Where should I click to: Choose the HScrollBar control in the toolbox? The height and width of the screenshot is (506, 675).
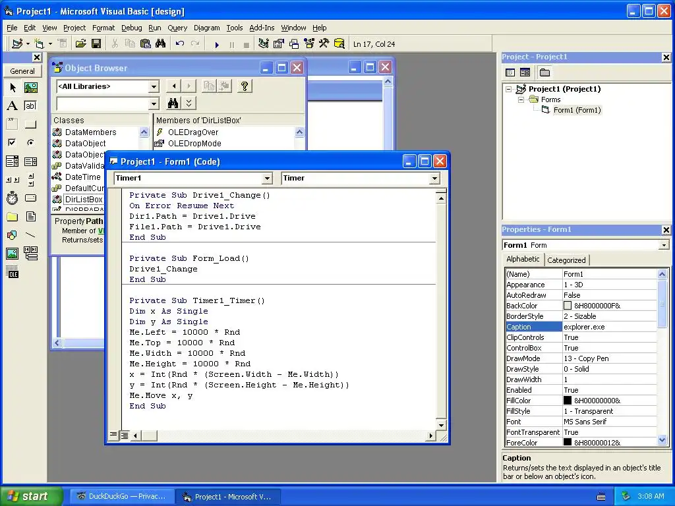pos(13,179)
